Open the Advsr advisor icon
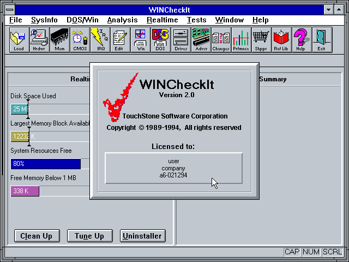Image resolution: width=349 pixels, height=262 pixels. [x=201, y=40]
